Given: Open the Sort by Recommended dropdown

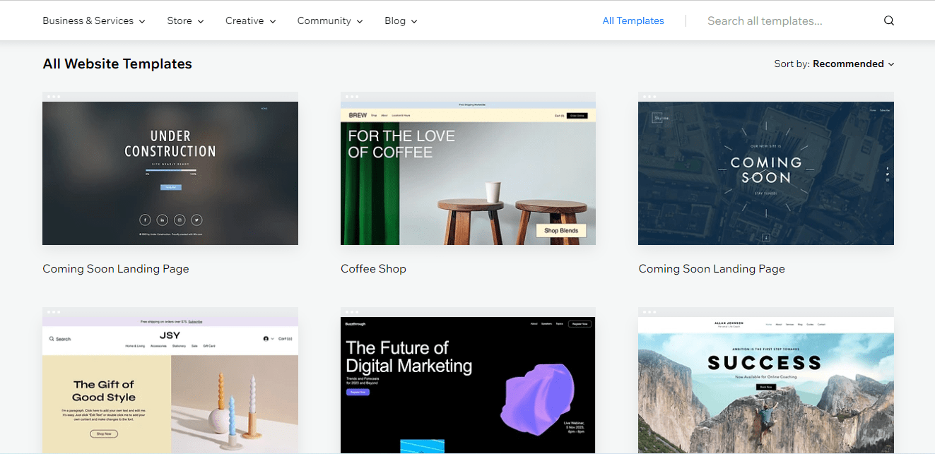Looking at the screenshot, I should [x=834, y=64].
